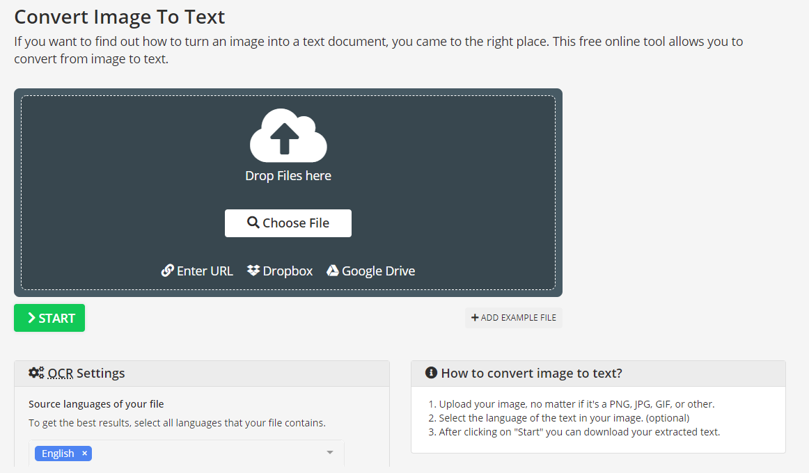Add an example file
Viewport: 809px width, 473px height.
point(514,317)
